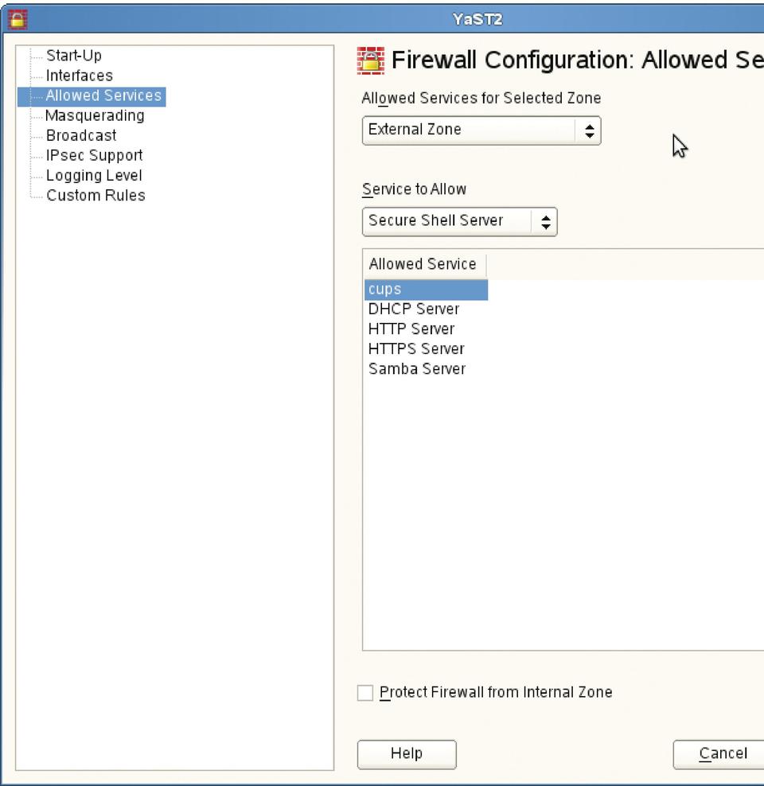The image size is (764, 786).
Task: Select DHCP Server in the list
Action: [x=413, y=309]
